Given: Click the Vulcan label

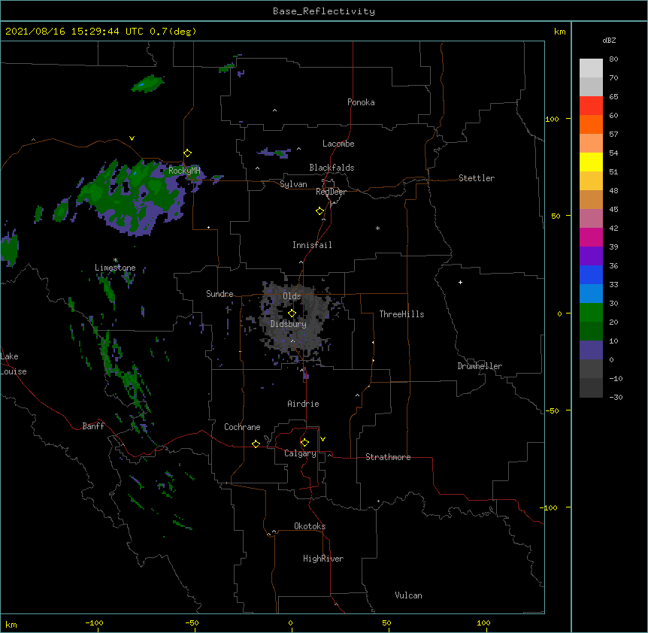Looking at the screenshot, I should [408, 595].
